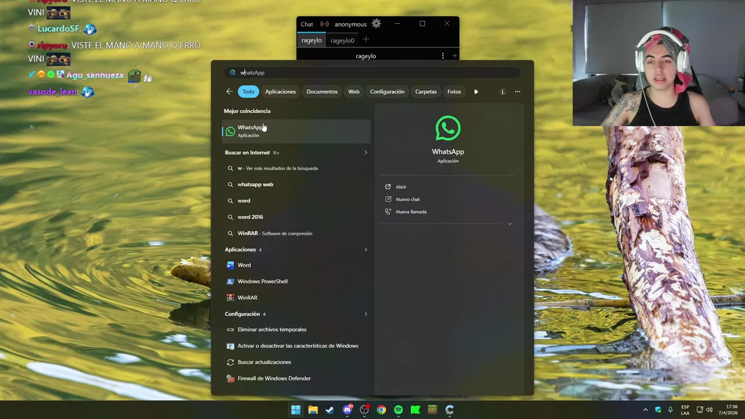Image resolution: width=745 pixels, height=419 pixels.
Task: Open Firewall de Windows Defender
Action: click(296, 378)
